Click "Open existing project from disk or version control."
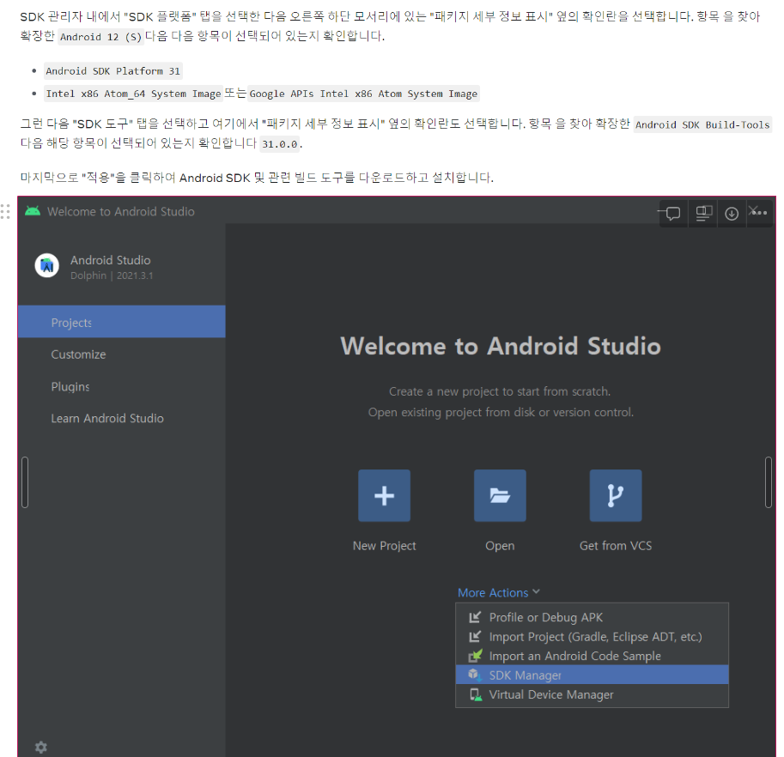 pyautogui.click(x=501, y=412)
